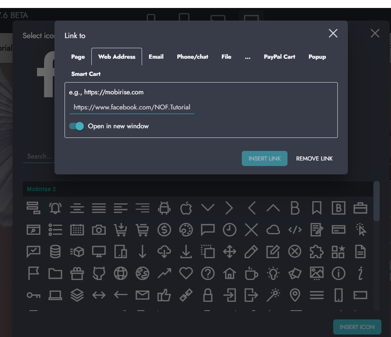Choose the layers stack icon
This screenshot has height=337, width=391.
point(77,296)
